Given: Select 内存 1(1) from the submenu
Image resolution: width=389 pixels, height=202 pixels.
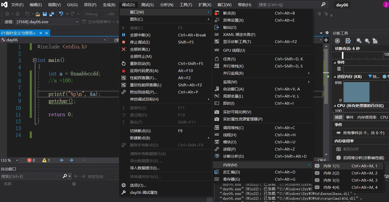Looking at the screenshot, I should (x=331, y=166).
